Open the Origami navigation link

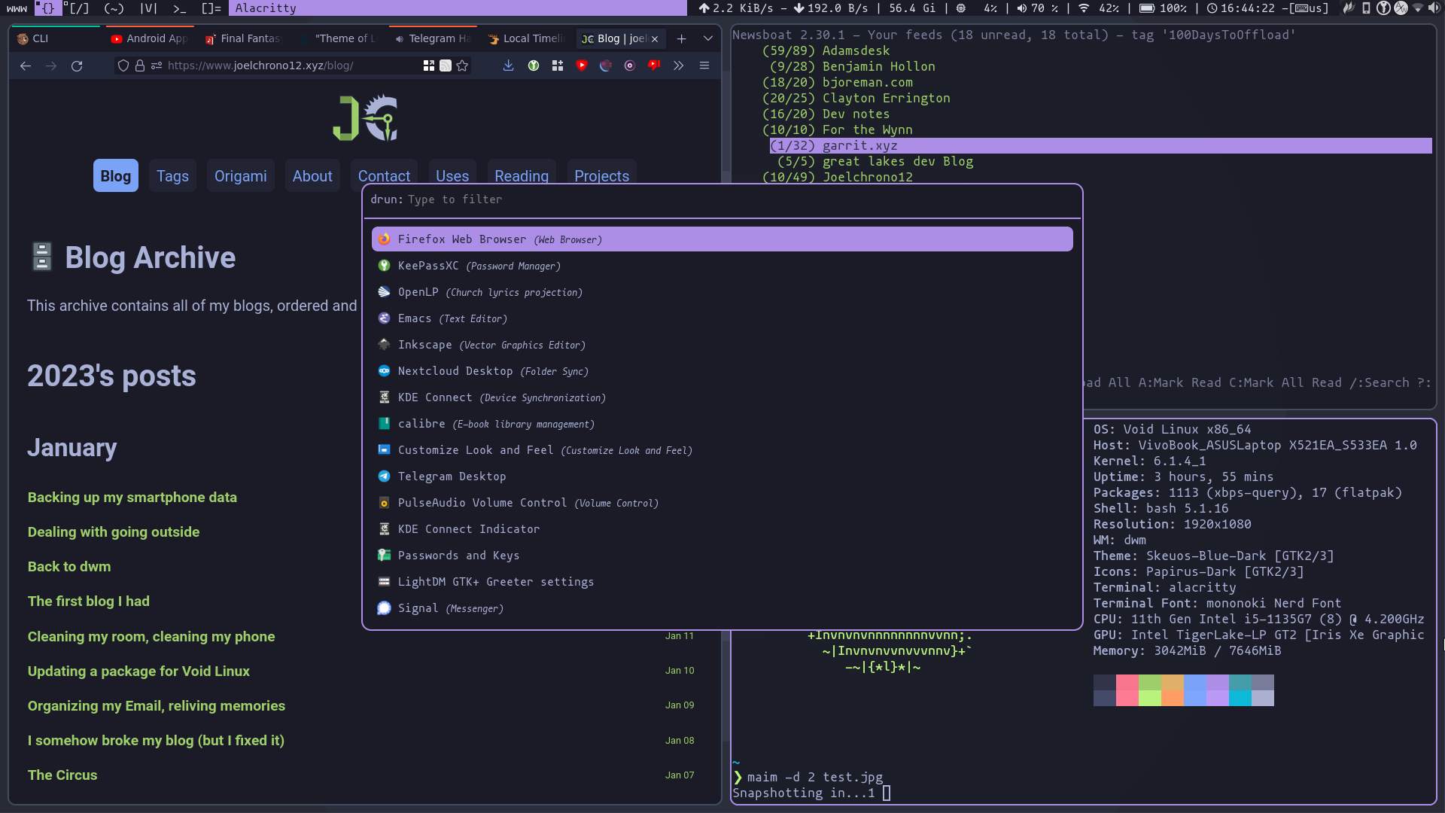pyautogui.click(x=241, y=176)
